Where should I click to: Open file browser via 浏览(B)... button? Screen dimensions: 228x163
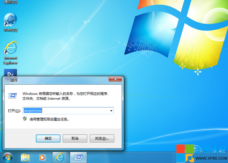pyautogui.click(x=102, y=138)
